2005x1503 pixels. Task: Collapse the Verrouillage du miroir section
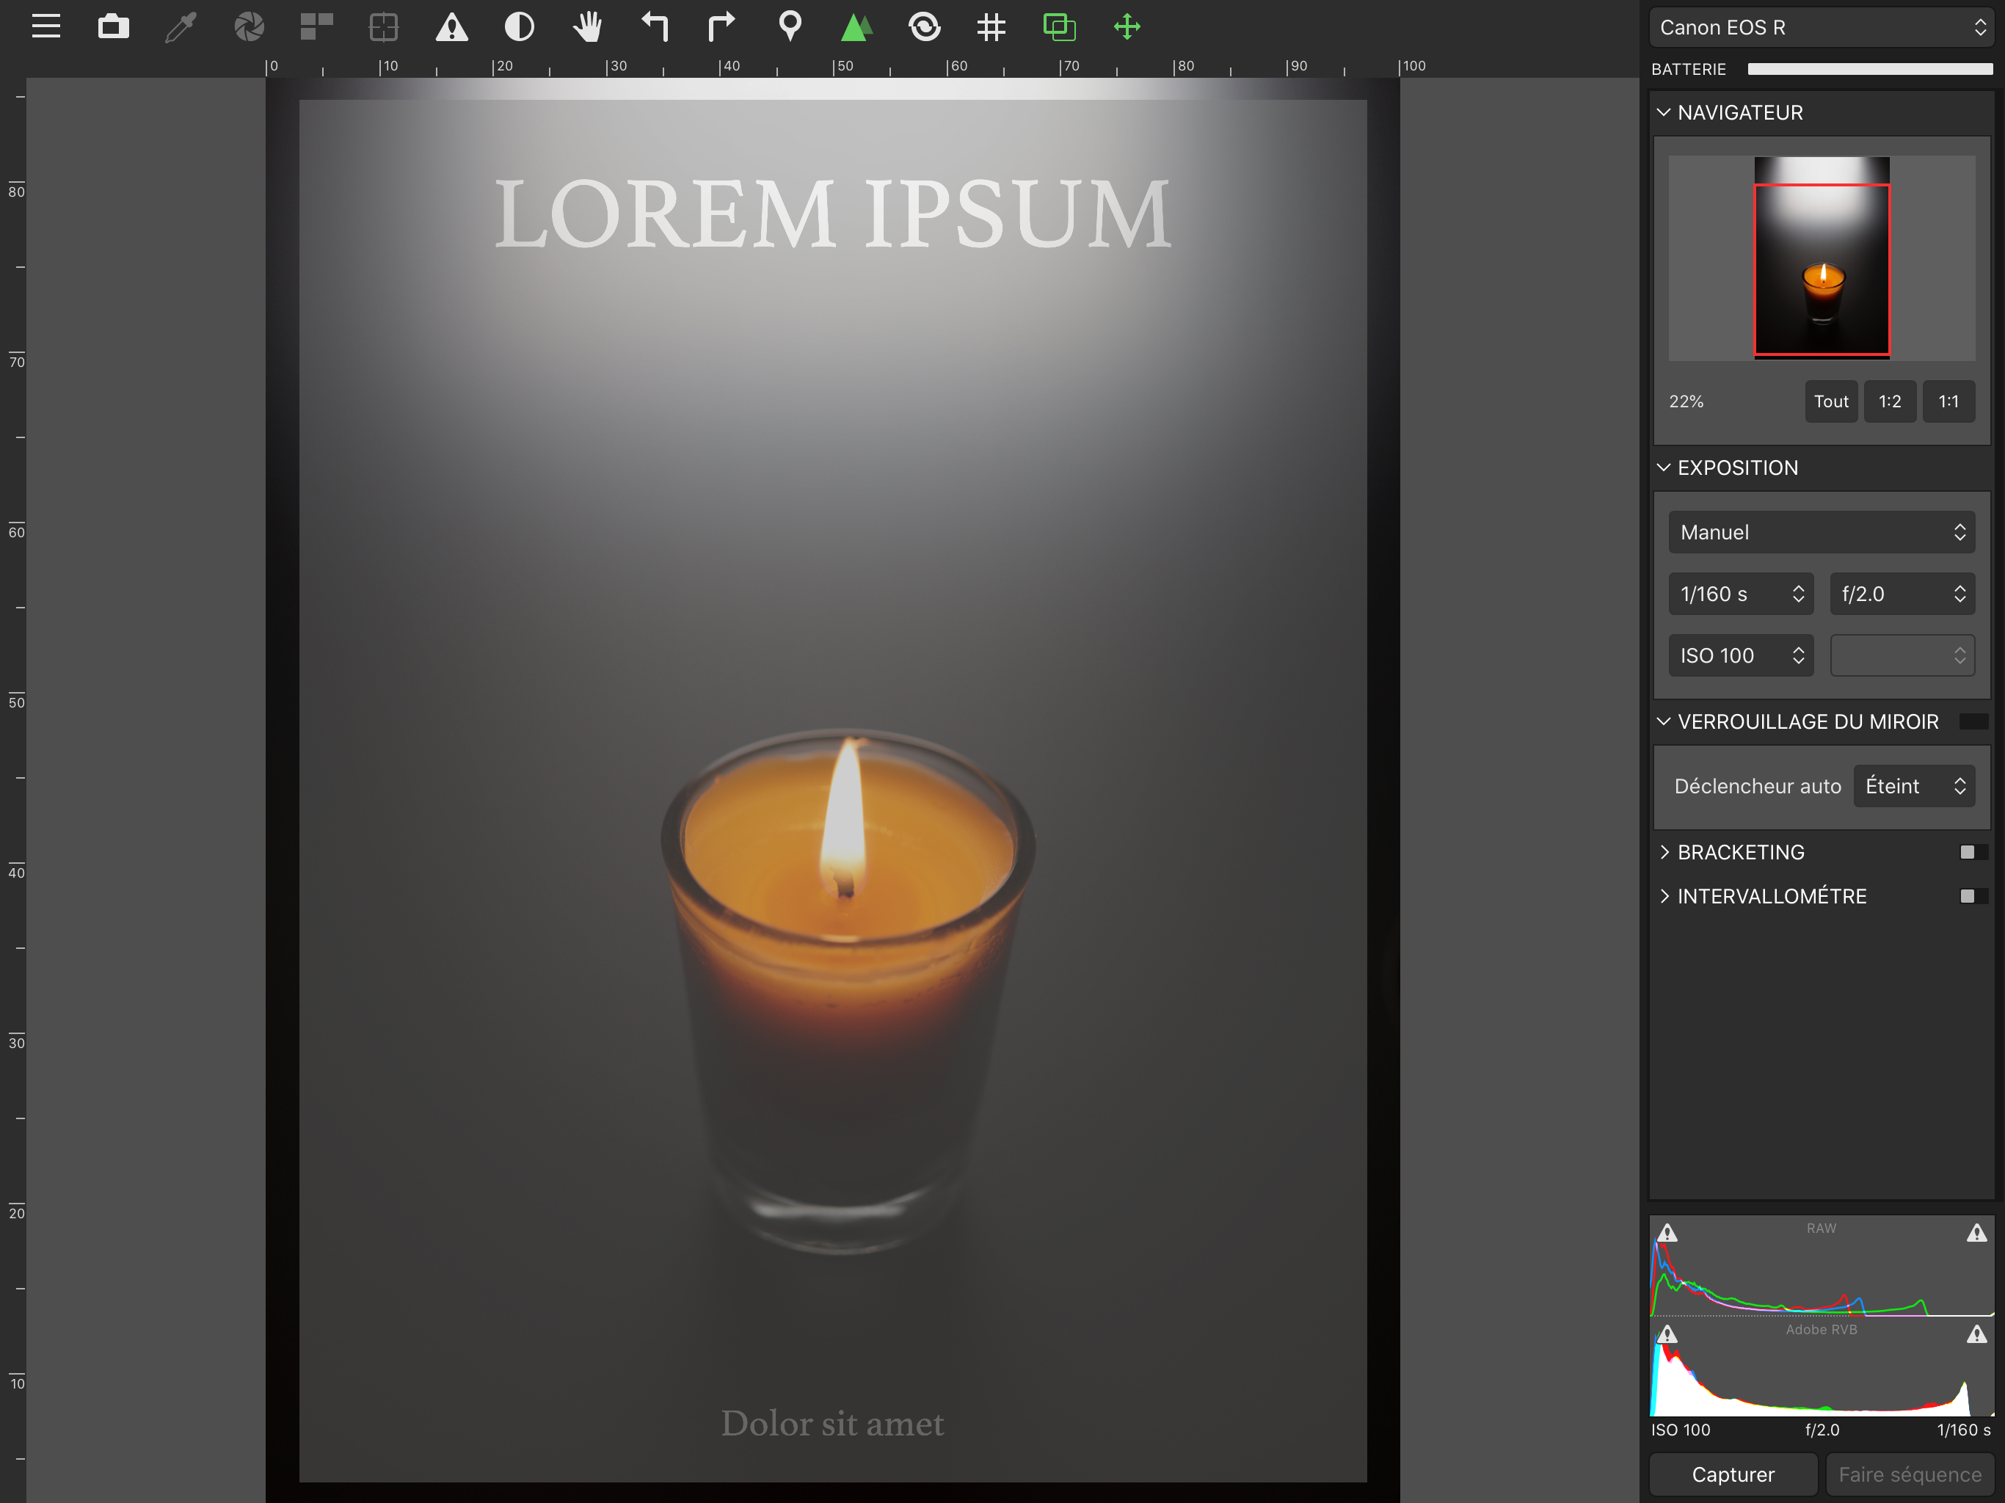1663,721
